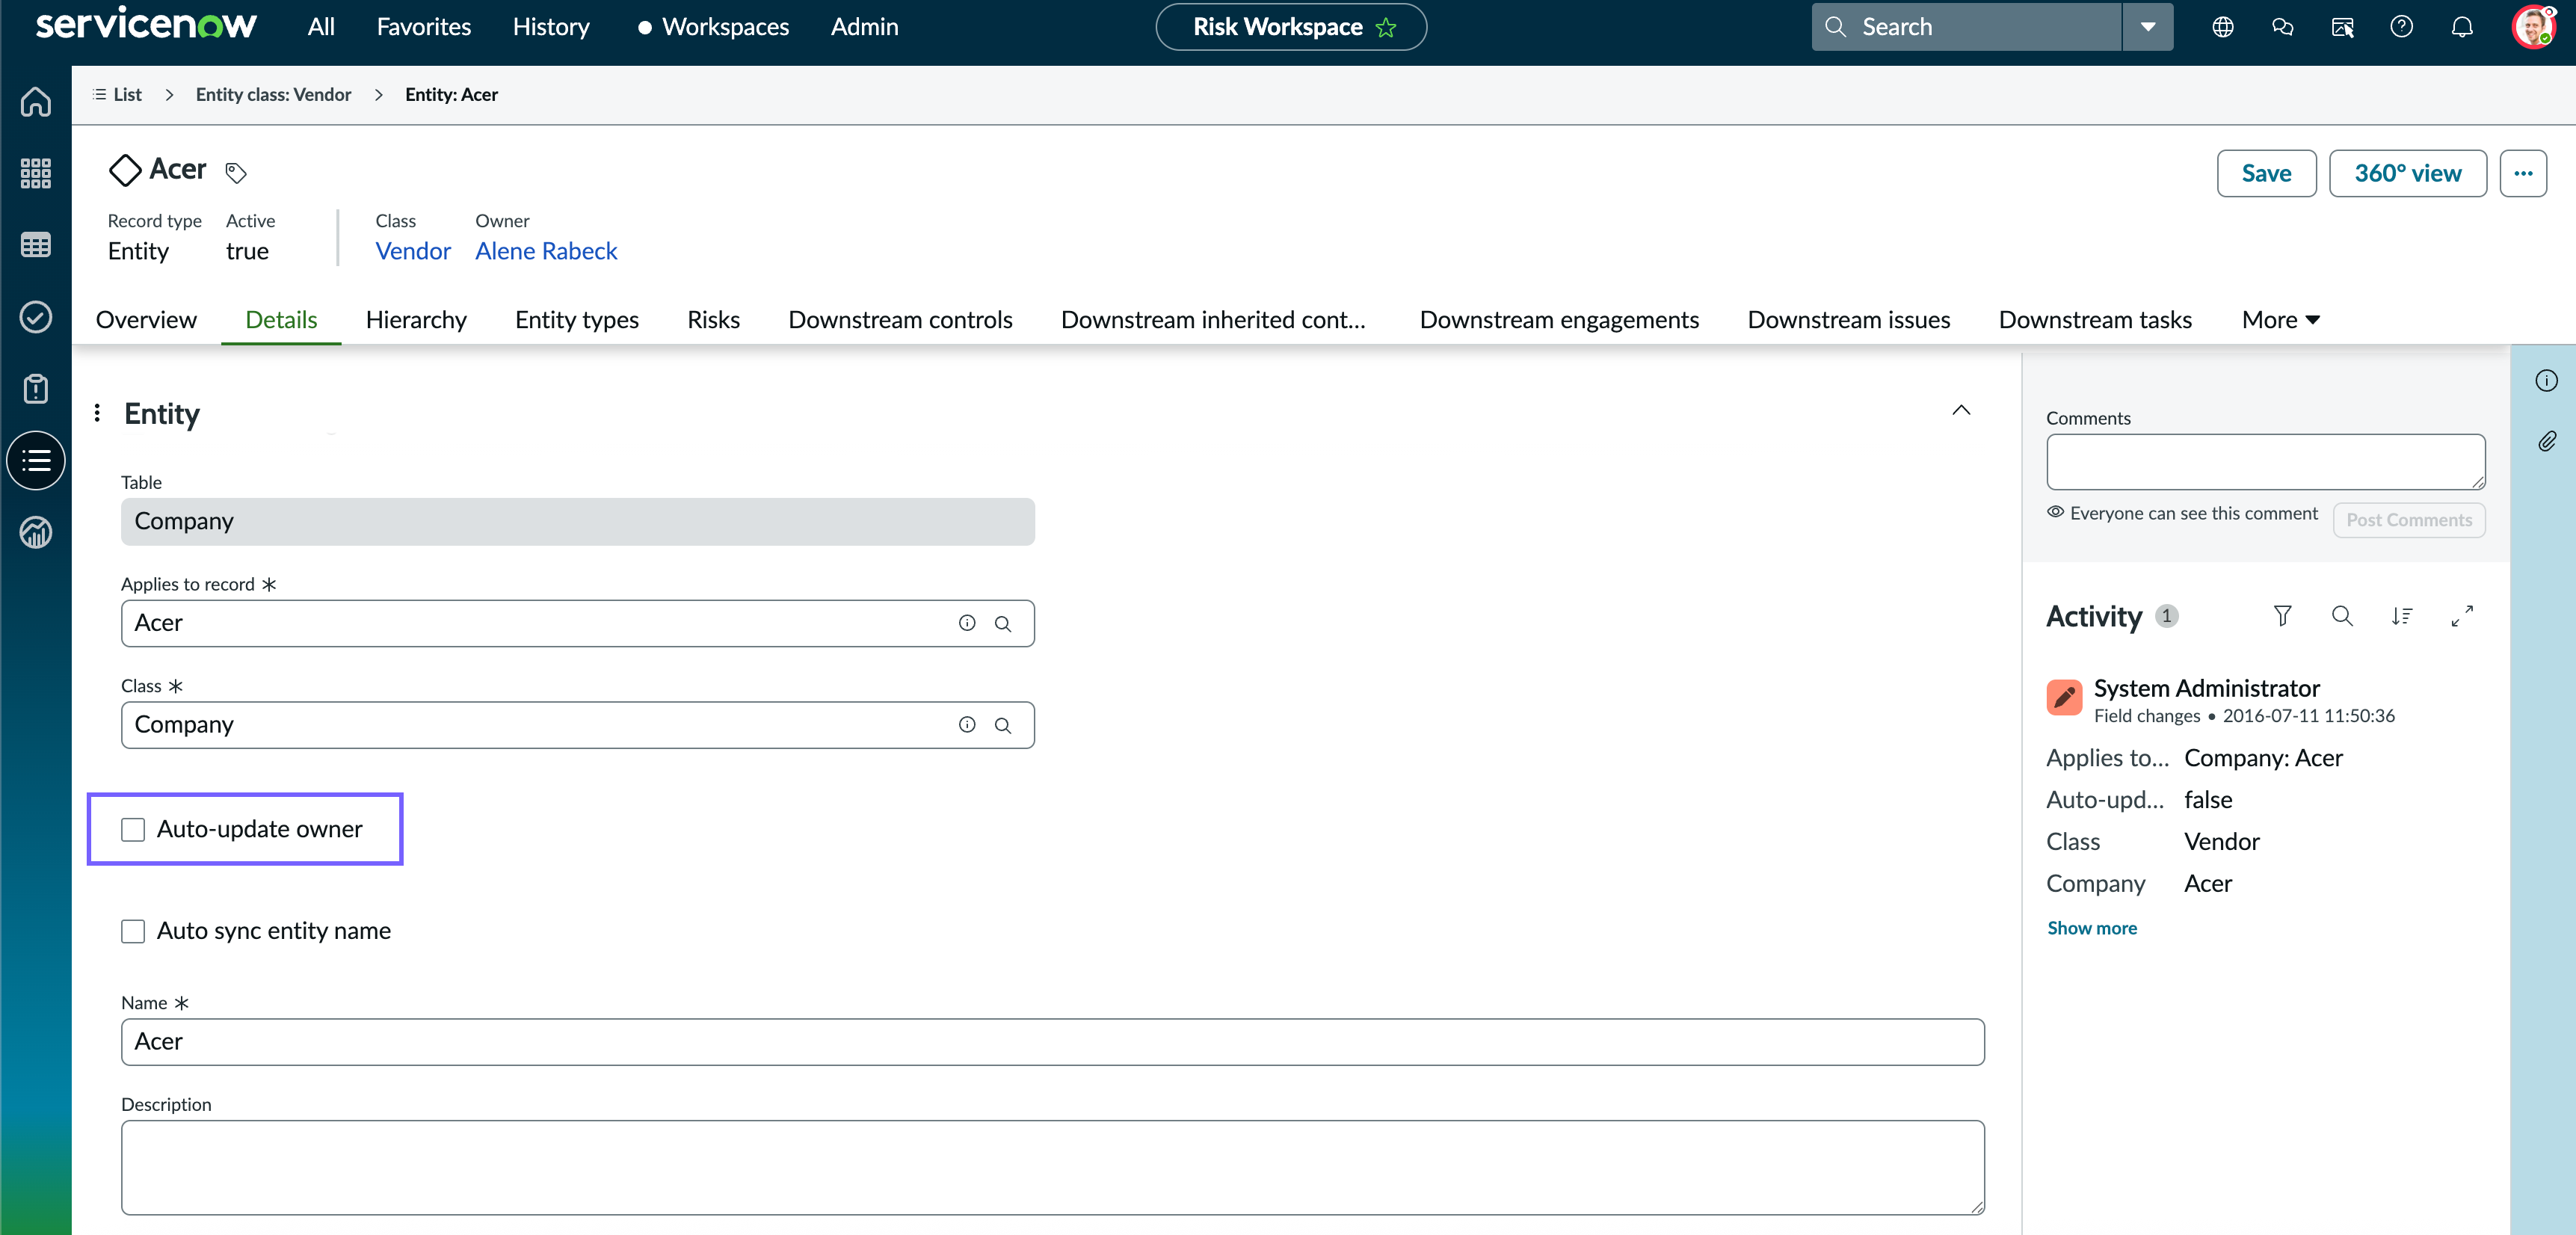Click the ServiceNow logo
This screenshot has height=1235, width=2576.
coord(146,24)
